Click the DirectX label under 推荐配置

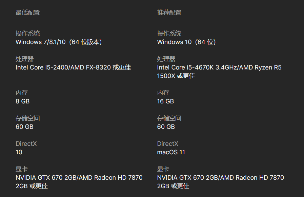(167, 144)
